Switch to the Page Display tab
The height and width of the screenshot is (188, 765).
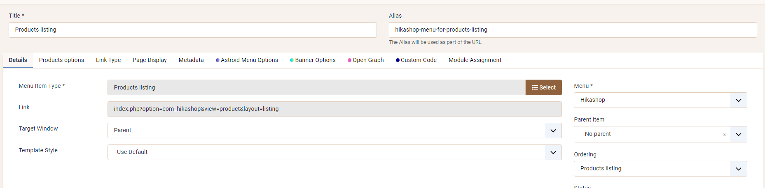coord(150,60)
